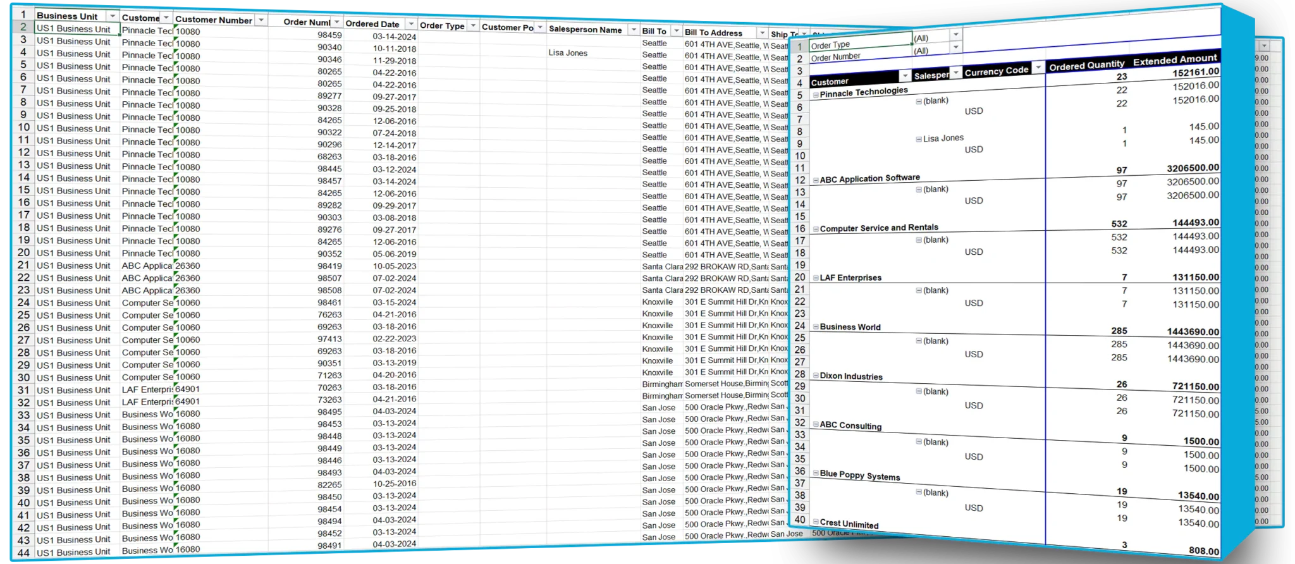The height and width of the screenshot is (564, 1295).
Task: Click the Salesperson Name filter arrow
Action: click(x=634, y=30)
